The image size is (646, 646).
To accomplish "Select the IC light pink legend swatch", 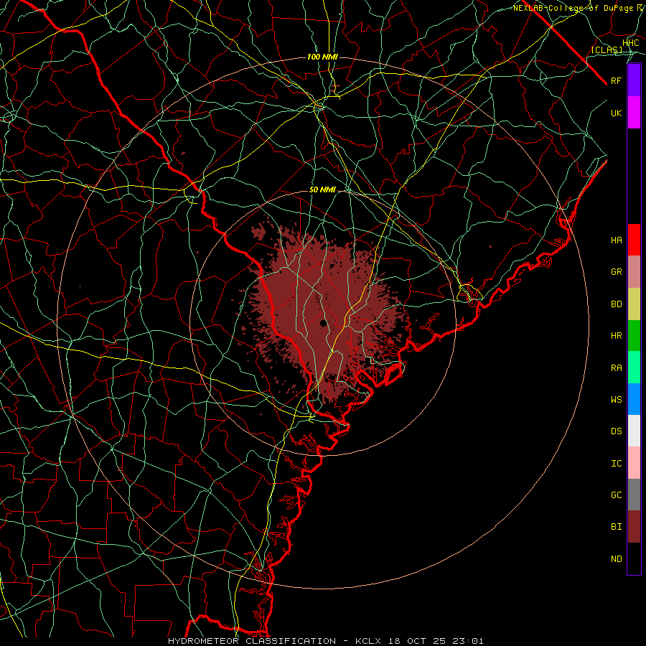I will tap(634, 463).
